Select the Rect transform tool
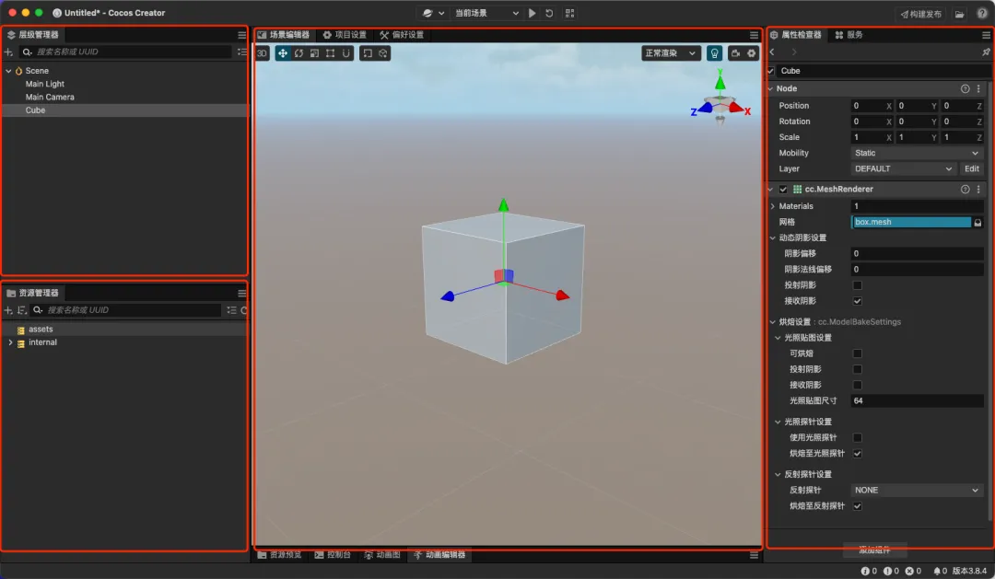Image resolution: width=995 pixels, height=579 pixels. (330, 53)
